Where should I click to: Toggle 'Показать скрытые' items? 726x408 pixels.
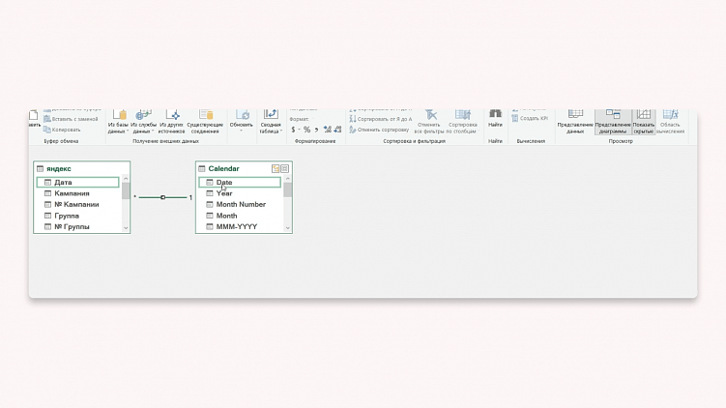644,120
